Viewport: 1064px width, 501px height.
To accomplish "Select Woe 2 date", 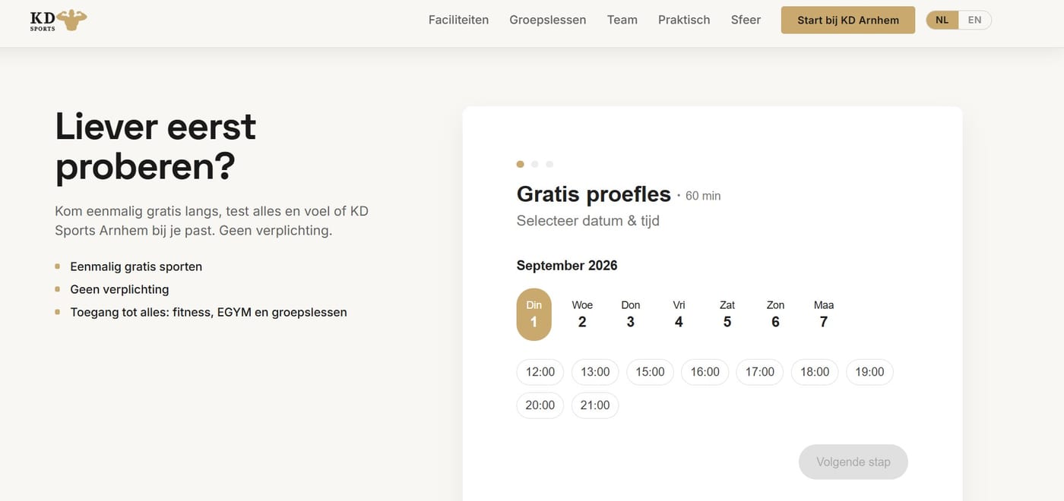I will 582,314.
